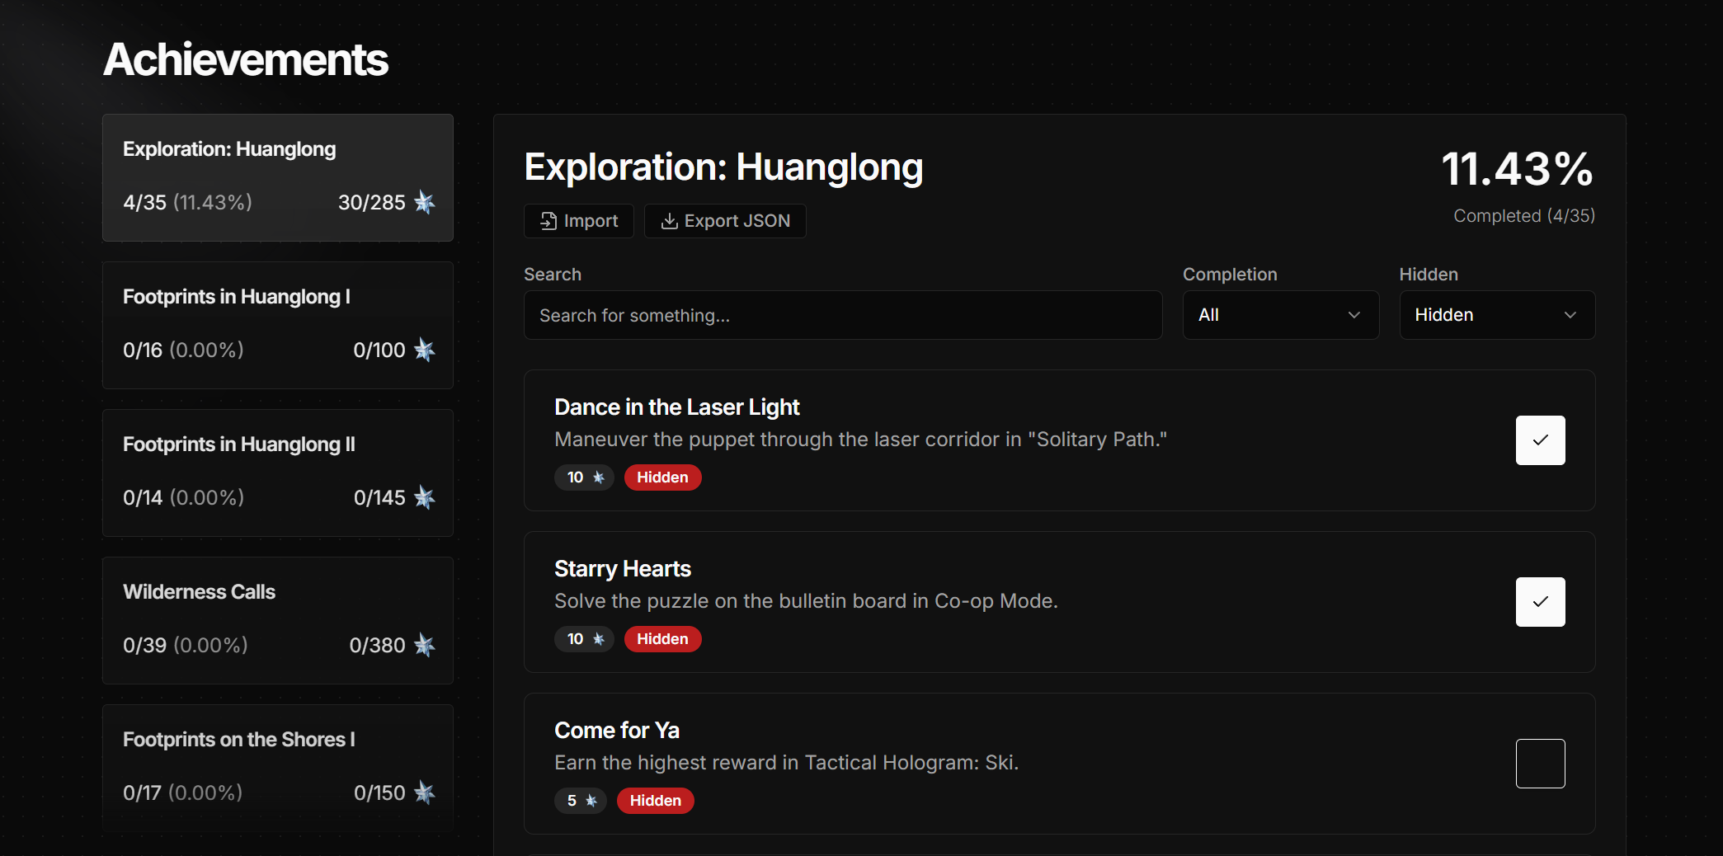Click star icon in Exploration: Huanglong card
Image resolution: width=1723 pixels, height=856 pixels.
425,202
